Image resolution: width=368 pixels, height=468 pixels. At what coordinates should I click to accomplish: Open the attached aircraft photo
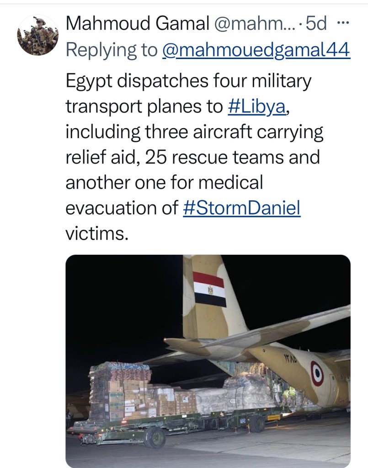pyautogui.click(x=208, y=361)
